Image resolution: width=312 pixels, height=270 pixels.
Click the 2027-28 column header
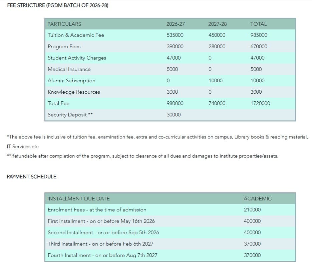[217, 24]
